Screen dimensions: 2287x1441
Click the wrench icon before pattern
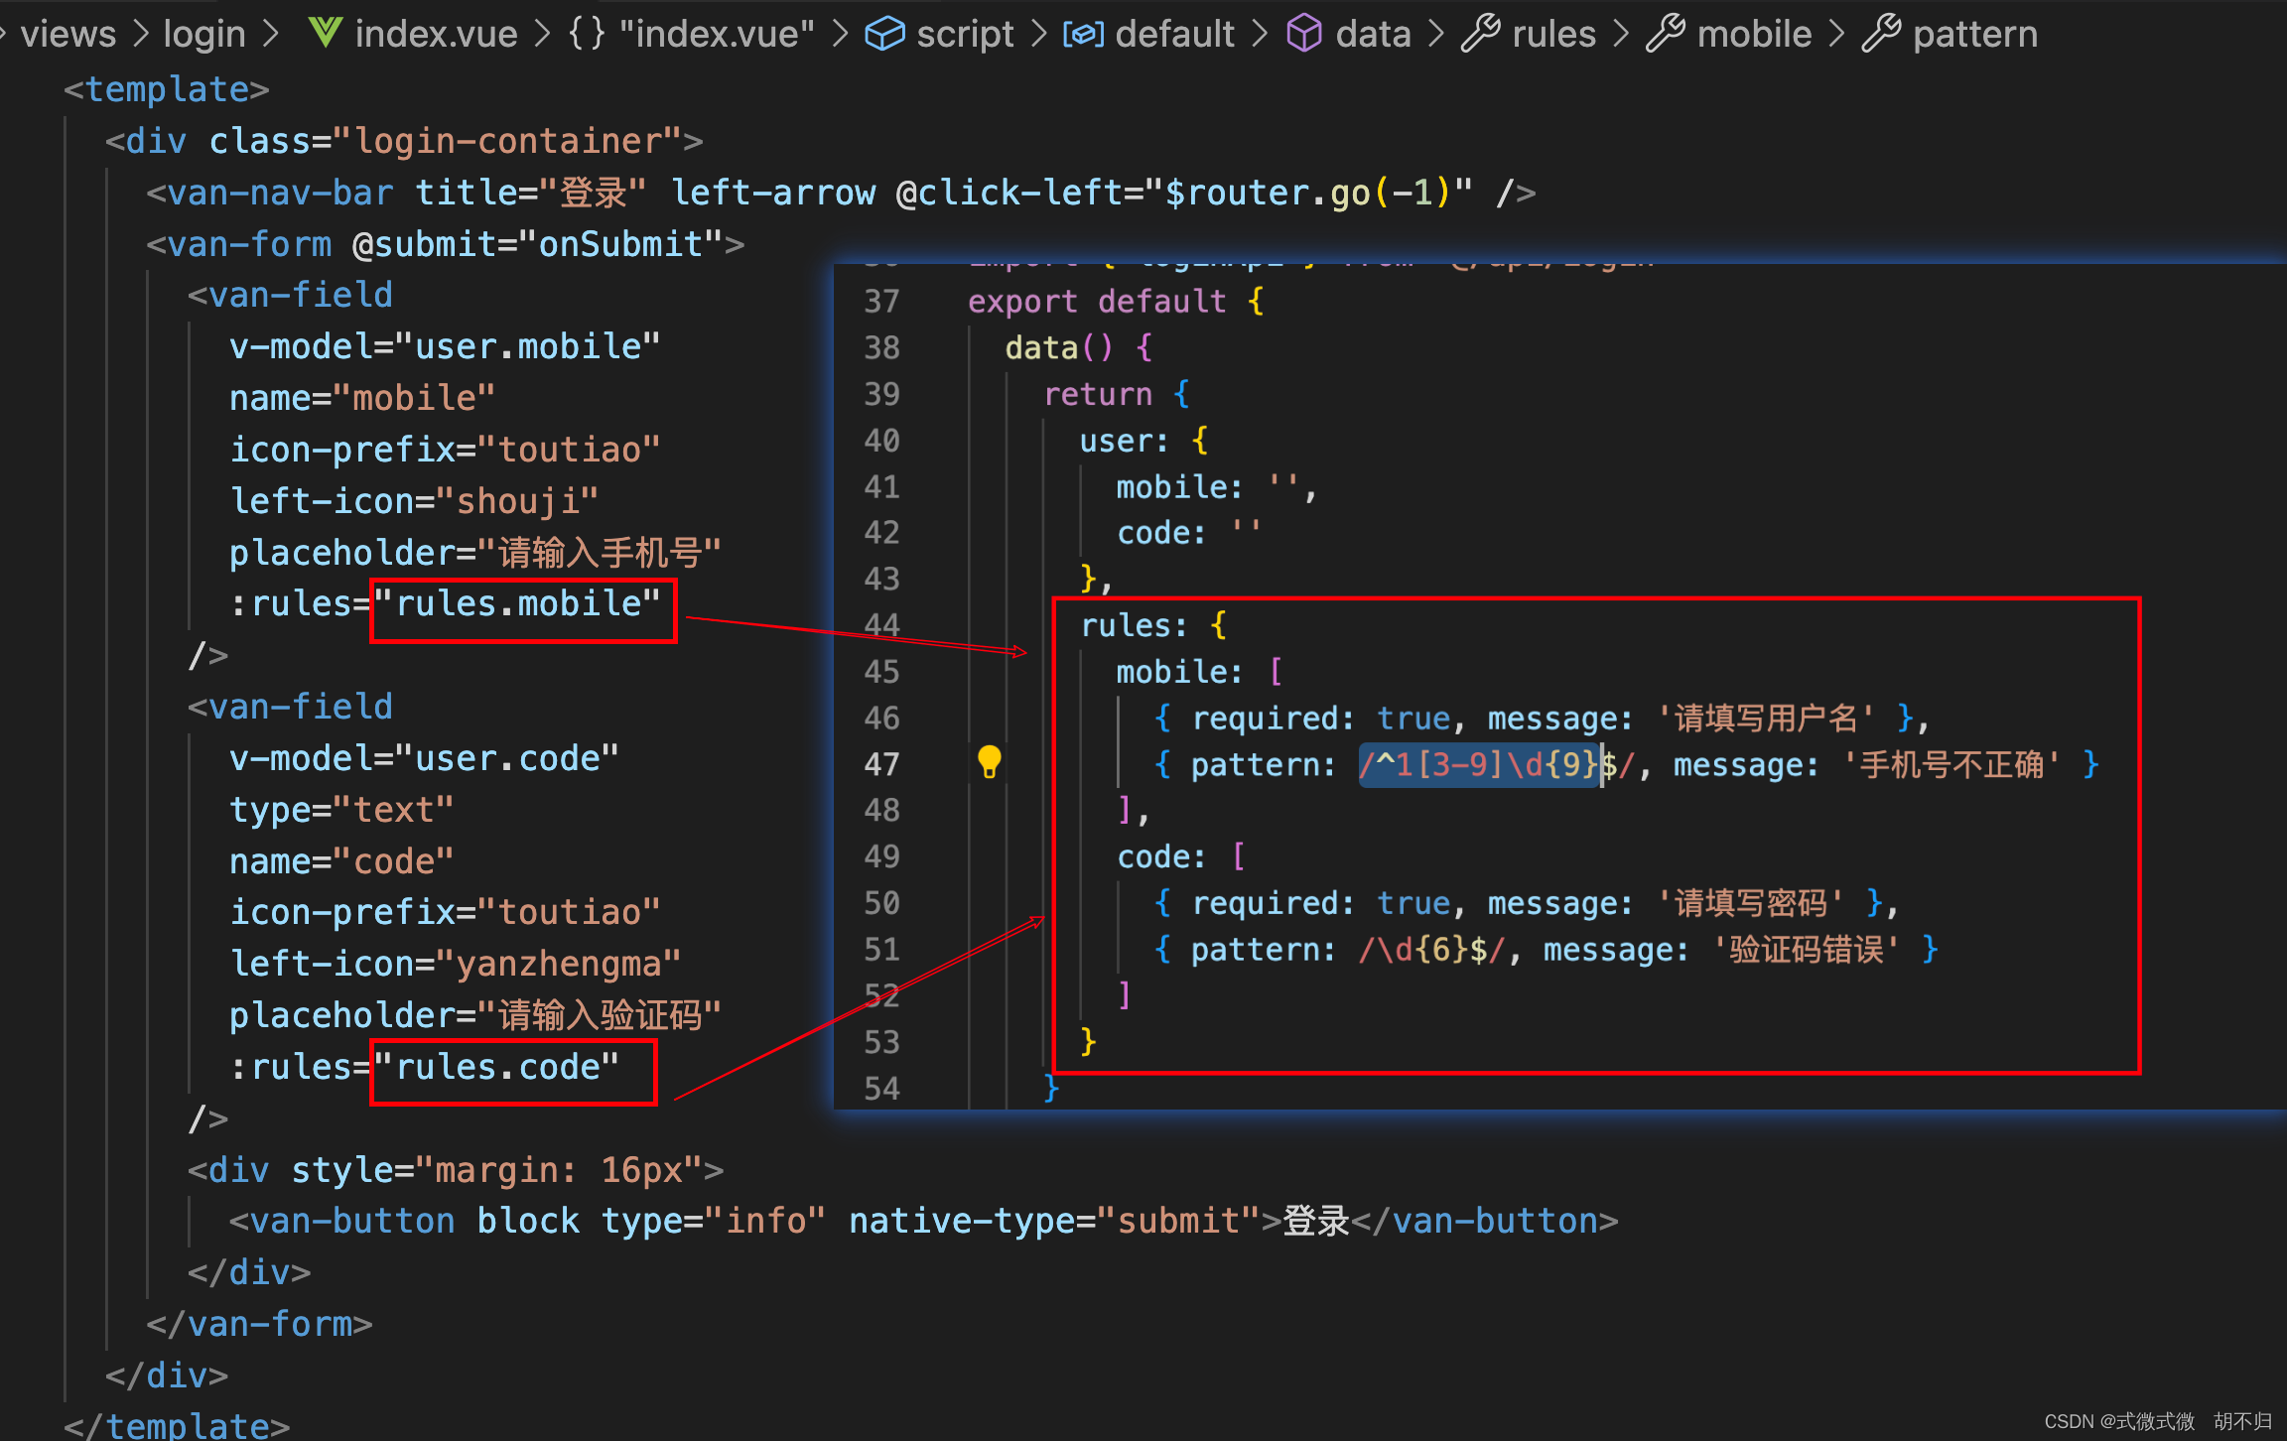point(1881,33)
